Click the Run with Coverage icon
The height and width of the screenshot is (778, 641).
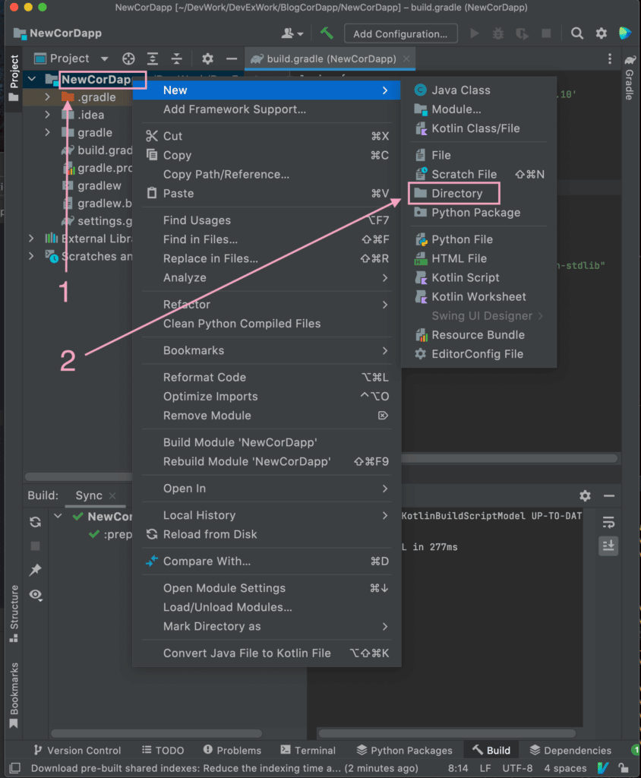coord(522,33)
